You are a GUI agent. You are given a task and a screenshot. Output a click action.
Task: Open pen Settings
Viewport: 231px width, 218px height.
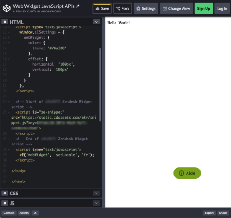(x=146, y=9)
